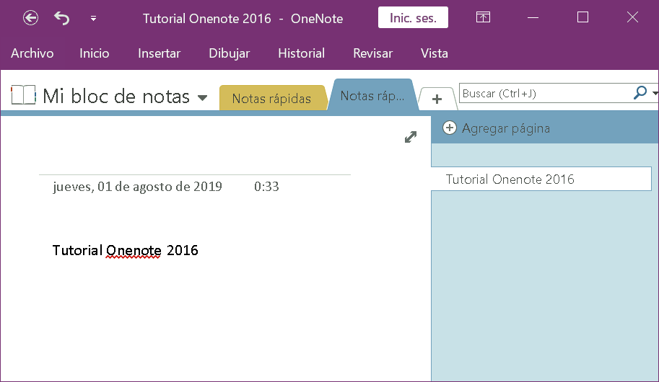This screenshot has height=382, width=659.
Task: Click the magnifying glass search icon
Action: point(640,93)
